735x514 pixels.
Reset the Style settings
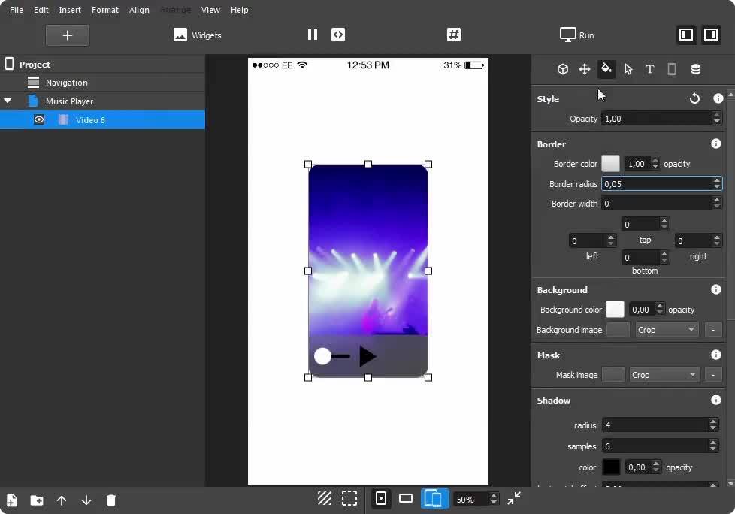point(694,98)
